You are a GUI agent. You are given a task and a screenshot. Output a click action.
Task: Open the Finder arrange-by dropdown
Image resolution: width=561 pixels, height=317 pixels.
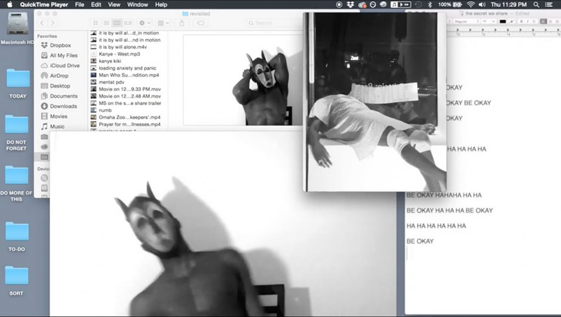tap(163, 23)
